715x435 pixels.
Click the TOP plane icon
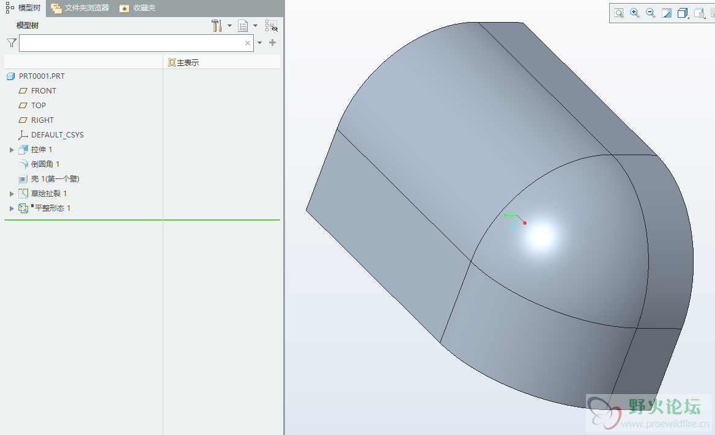pos(23,105)
